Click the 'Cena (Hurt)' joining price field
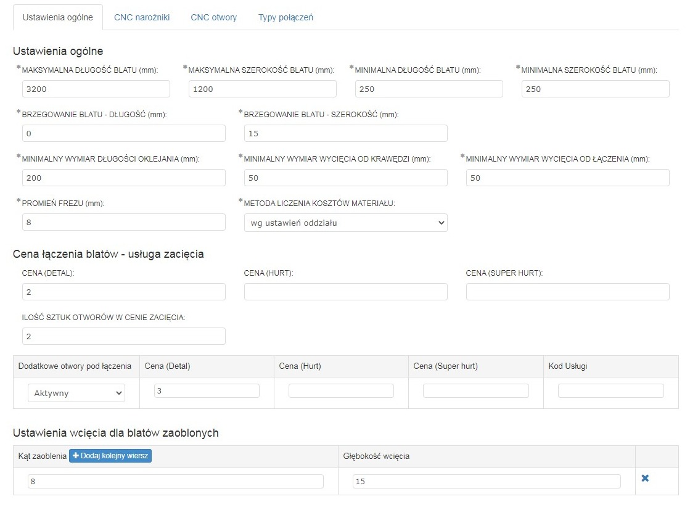Screen dimensions: 690x507 pos(345,292)
